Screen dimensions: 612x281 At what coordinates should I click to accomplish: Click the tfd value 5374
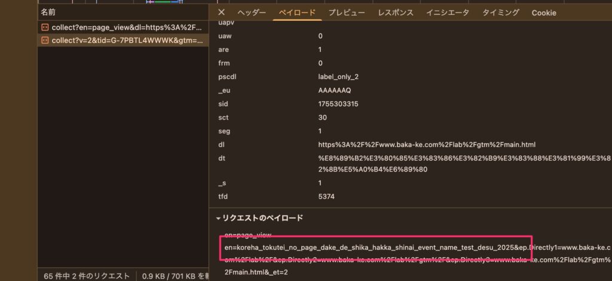327,196
